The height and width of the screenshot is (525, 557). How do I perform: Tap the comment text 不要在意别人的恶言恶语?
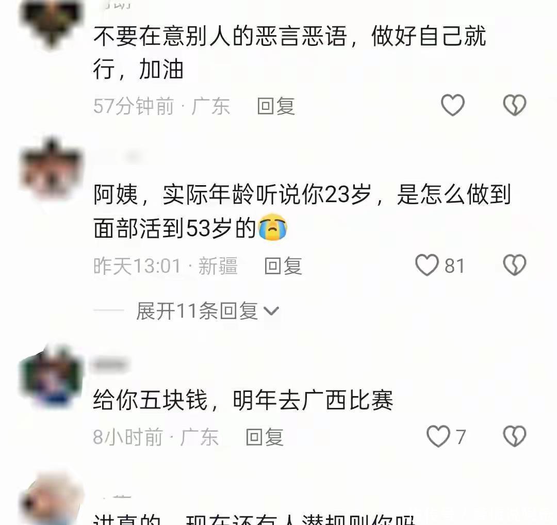220,36
